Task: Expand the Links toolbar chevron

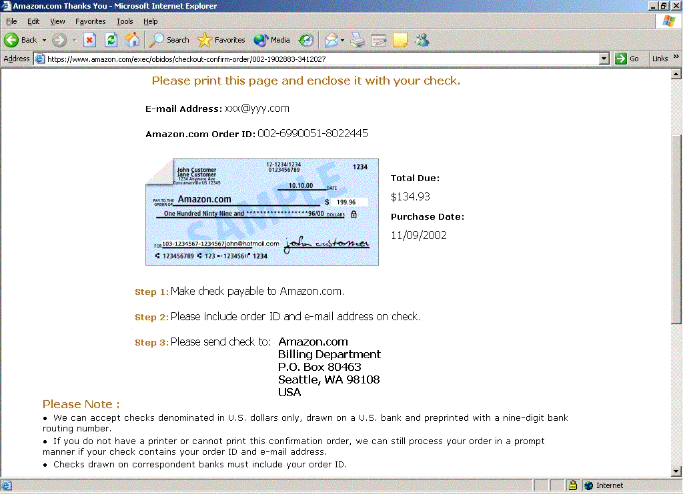Action: [676, 58]
